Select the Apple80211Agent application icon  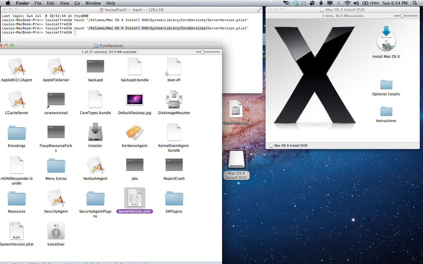point(17,66)
